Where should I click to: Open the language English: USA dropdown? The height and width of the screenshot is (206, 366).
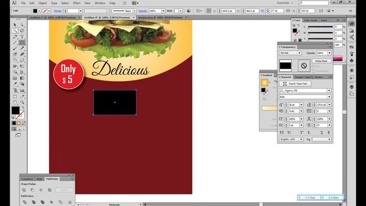coord(291,139)
